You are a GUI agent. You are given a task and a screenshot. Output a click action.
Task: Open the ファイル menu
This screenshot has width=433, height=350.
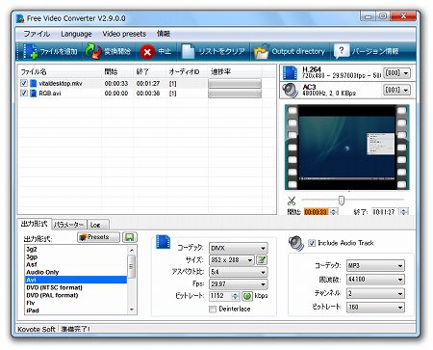tap(37, 34)
